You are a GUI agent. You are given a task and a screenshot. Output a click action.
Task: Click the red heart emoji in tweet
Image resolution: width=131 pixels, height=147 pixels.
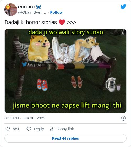(x=62, y=22)
